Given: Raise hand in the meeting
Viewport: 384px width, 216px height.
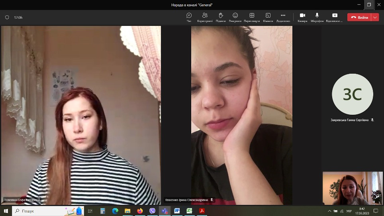Looking at the screenshot, I should click(x=221, y=17).
